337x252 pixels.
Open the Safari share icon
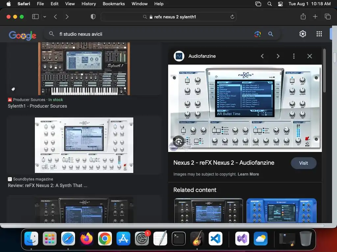(x=303, y=16)
